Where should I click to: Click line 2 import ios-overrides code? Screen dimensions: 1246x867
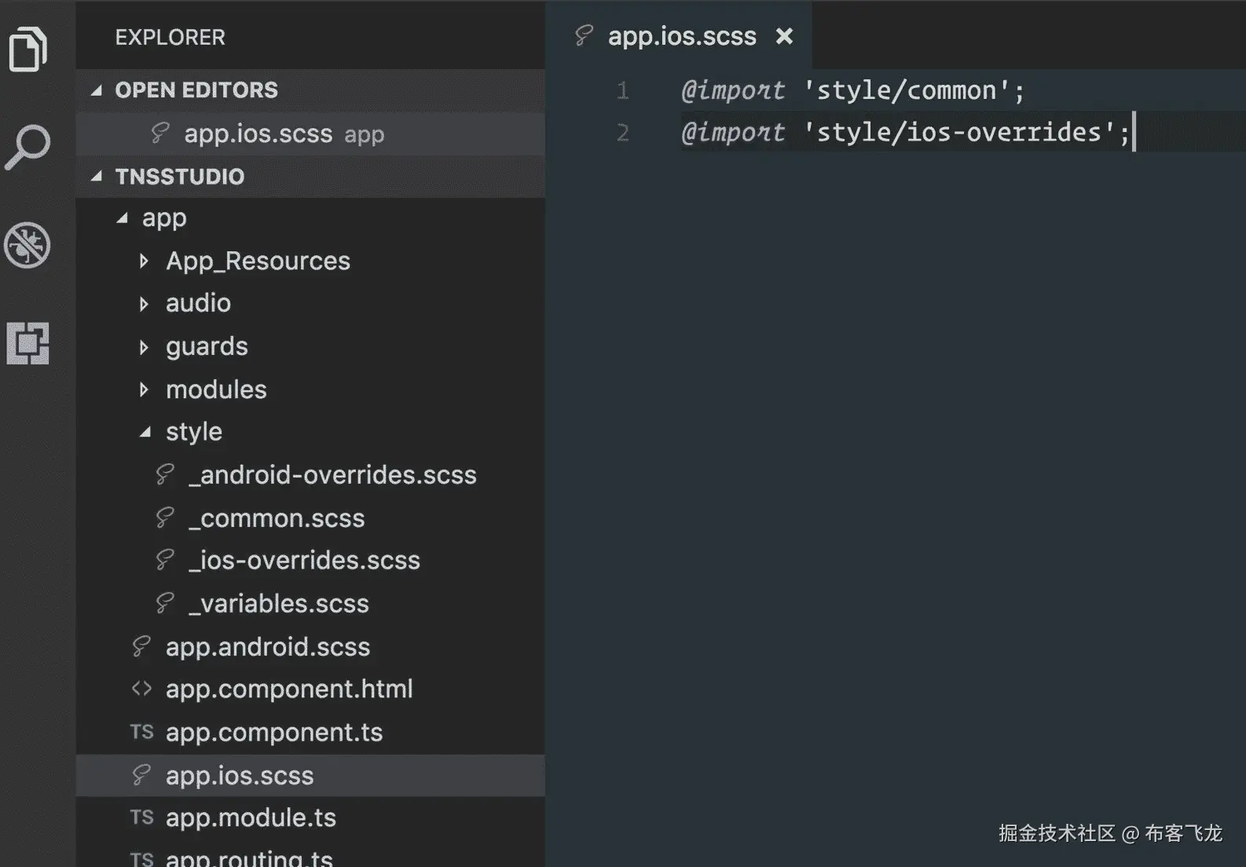coord(905,133)
